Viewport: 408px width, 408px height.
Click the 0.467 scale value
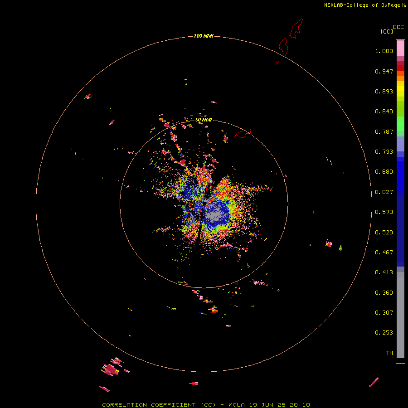(384, 253)
